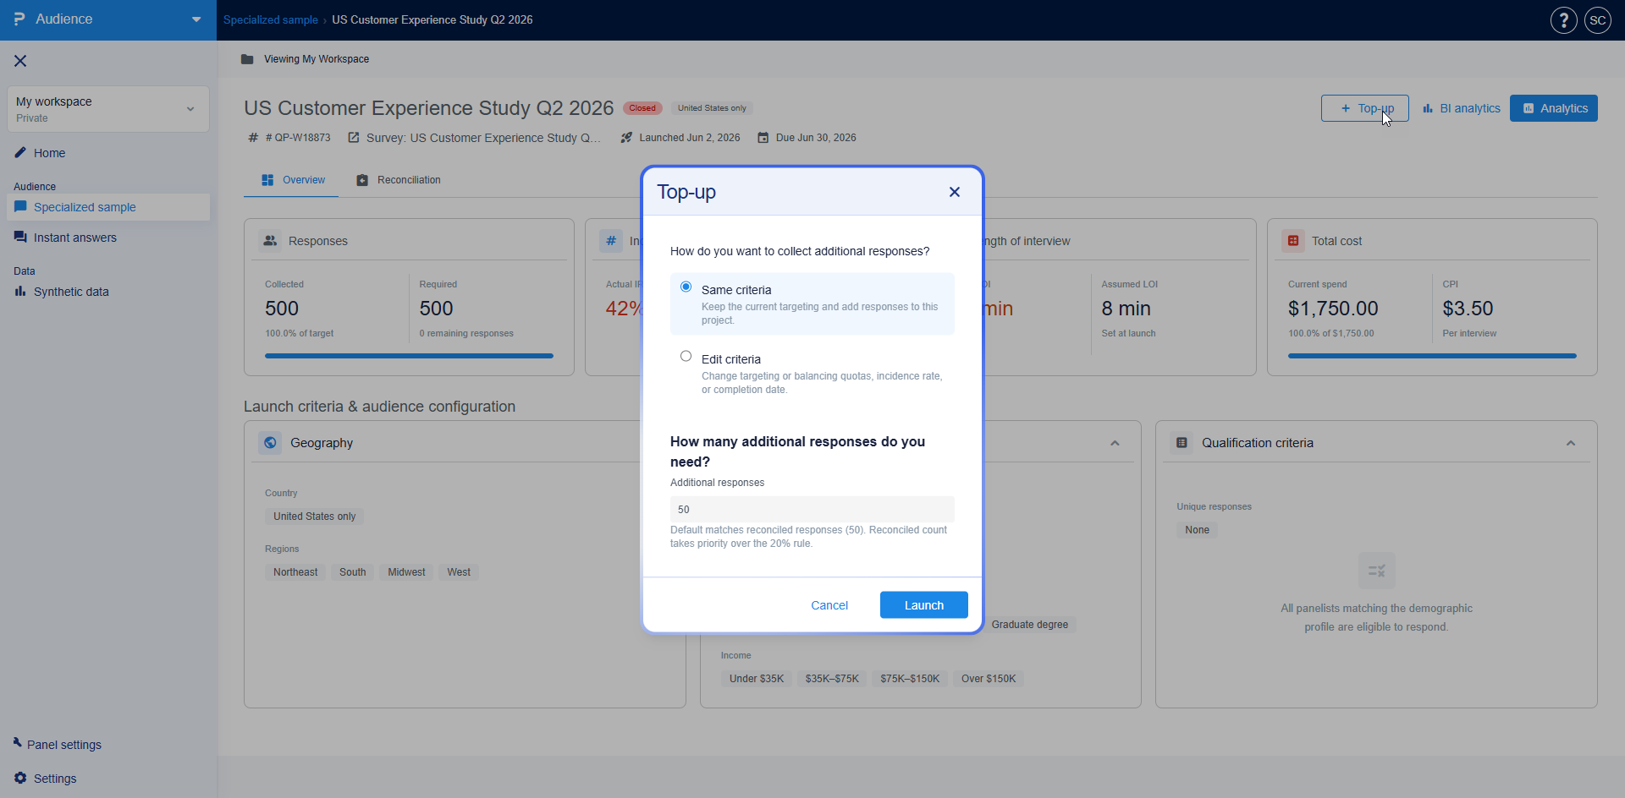1625x798 pixels.
Task: Click the Over $150K income chip
Action: click(989, 679)
